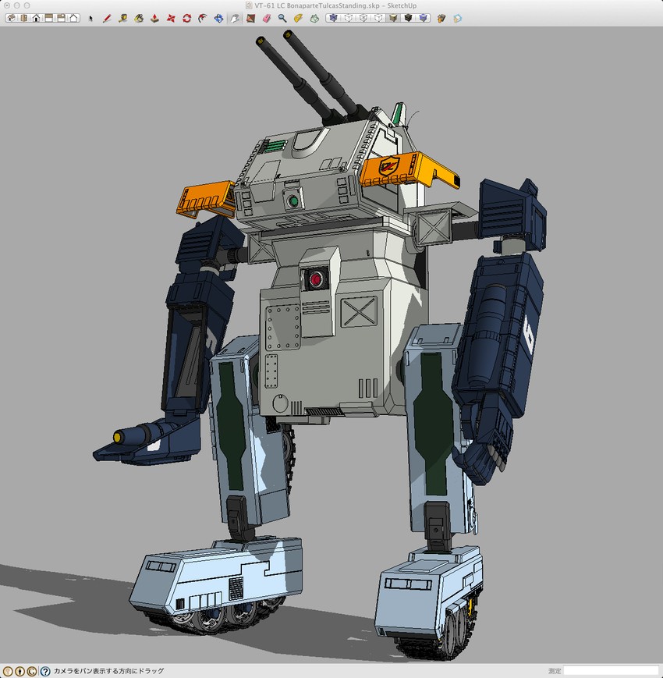Click the measurements input field
The image size is (663, 678).
point(612,671)
